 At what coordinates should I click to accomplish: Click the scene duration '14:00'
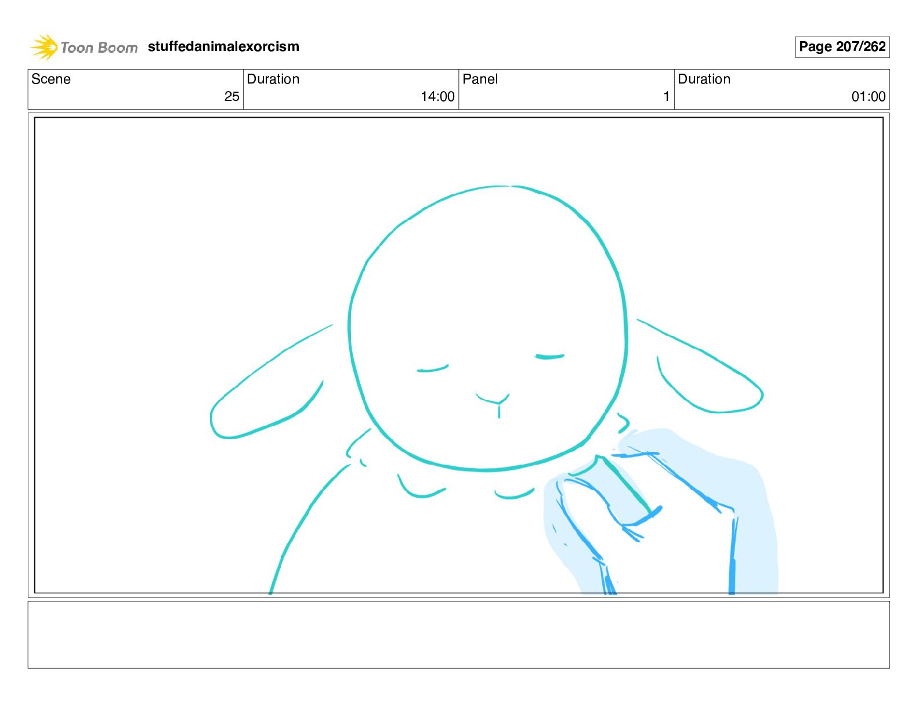(437, 96)
